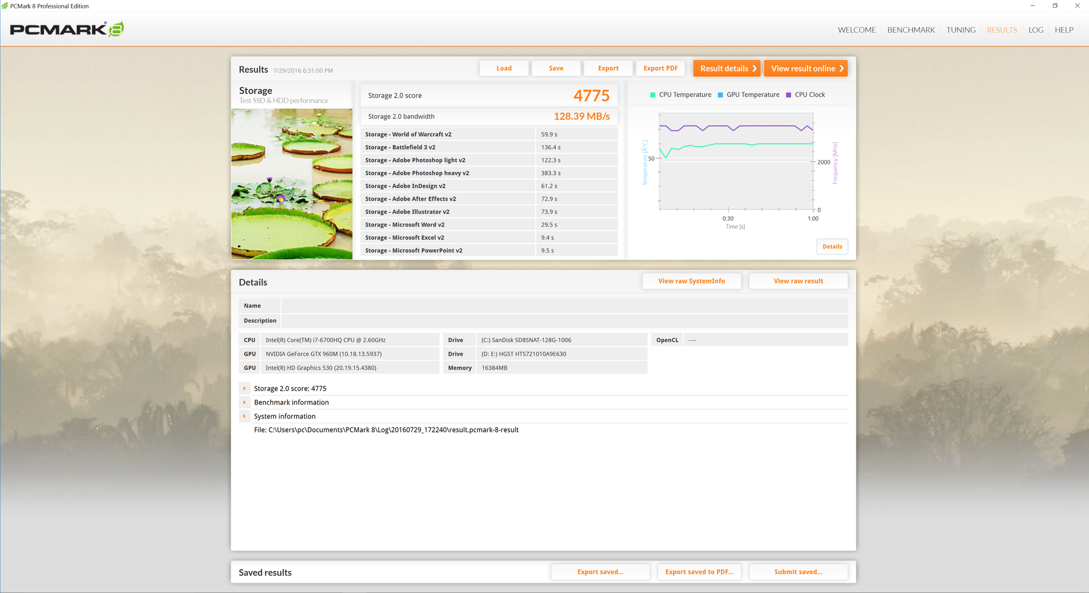The width and height of the screenshot is (1089, 593).
Task: Select the Adobe Illustrator v2 row
Action: tap(489, 212)
